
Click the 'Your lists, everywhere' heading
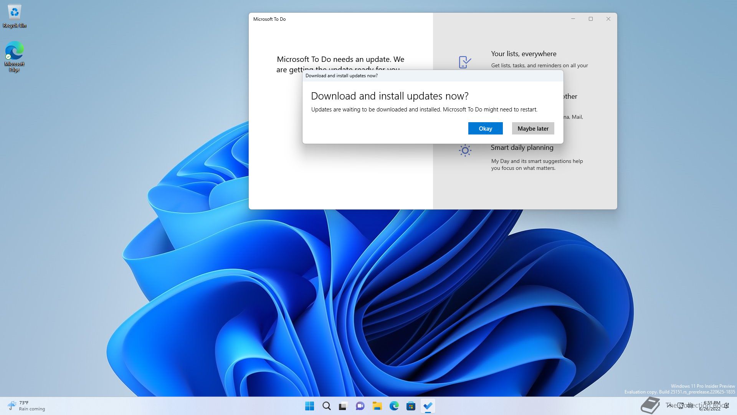(x=524, y=54)
